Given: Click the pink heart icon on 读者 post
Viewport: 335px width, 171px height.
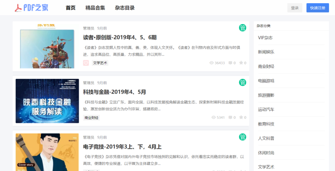Looking at the screenshot, I should point(86,63).
